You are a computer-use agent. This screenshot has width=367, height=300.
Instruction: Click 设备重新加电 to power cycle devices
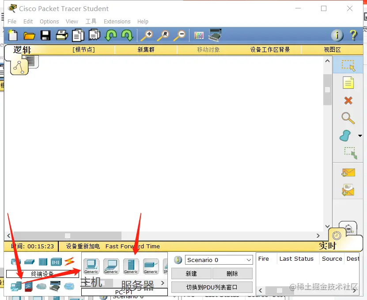point(83,247)
